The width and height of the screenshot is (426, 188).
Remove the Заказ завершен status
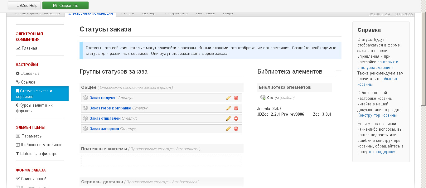tap(236, 129)
